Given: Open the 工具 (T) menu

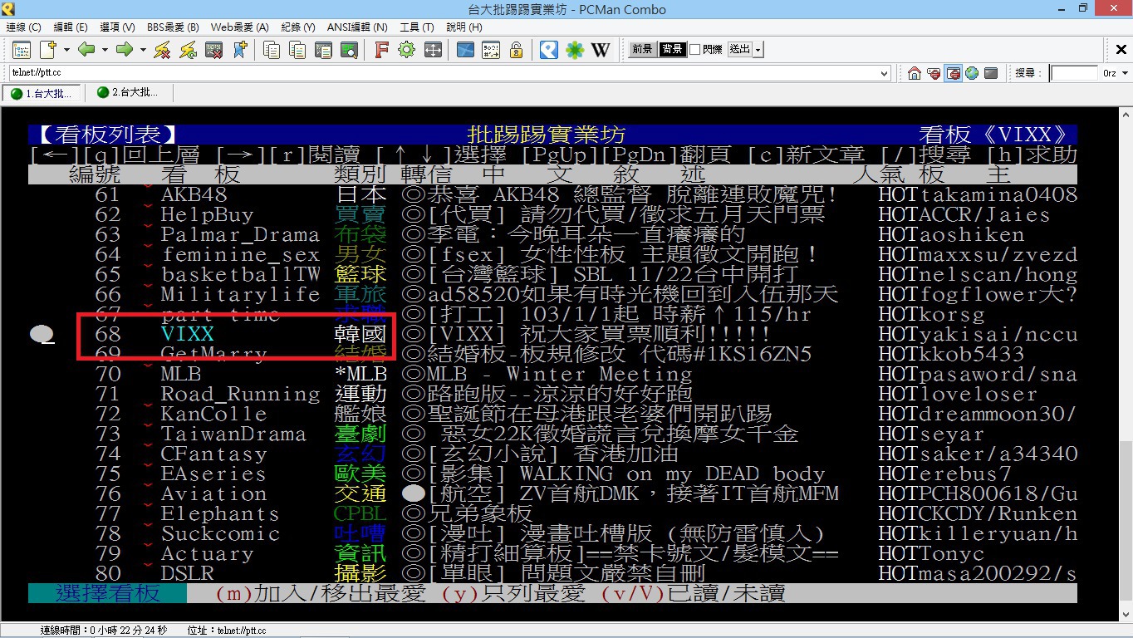Looking at the screenshot, I should (x=417, y=27).
